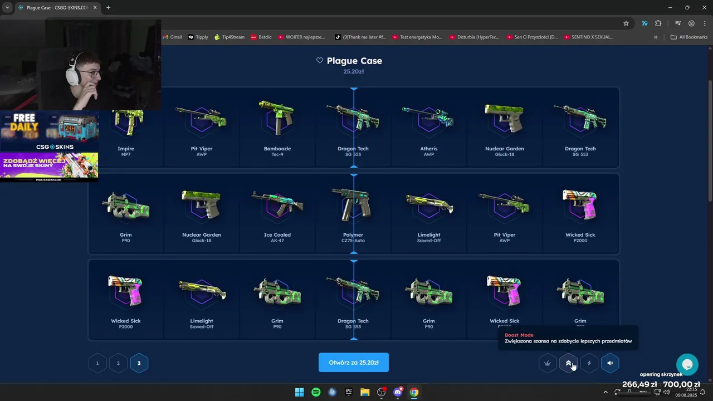Open the Gmail bookmark
Image resolution: width=713 pixels, height=401 pixels.
pos(172,37)
